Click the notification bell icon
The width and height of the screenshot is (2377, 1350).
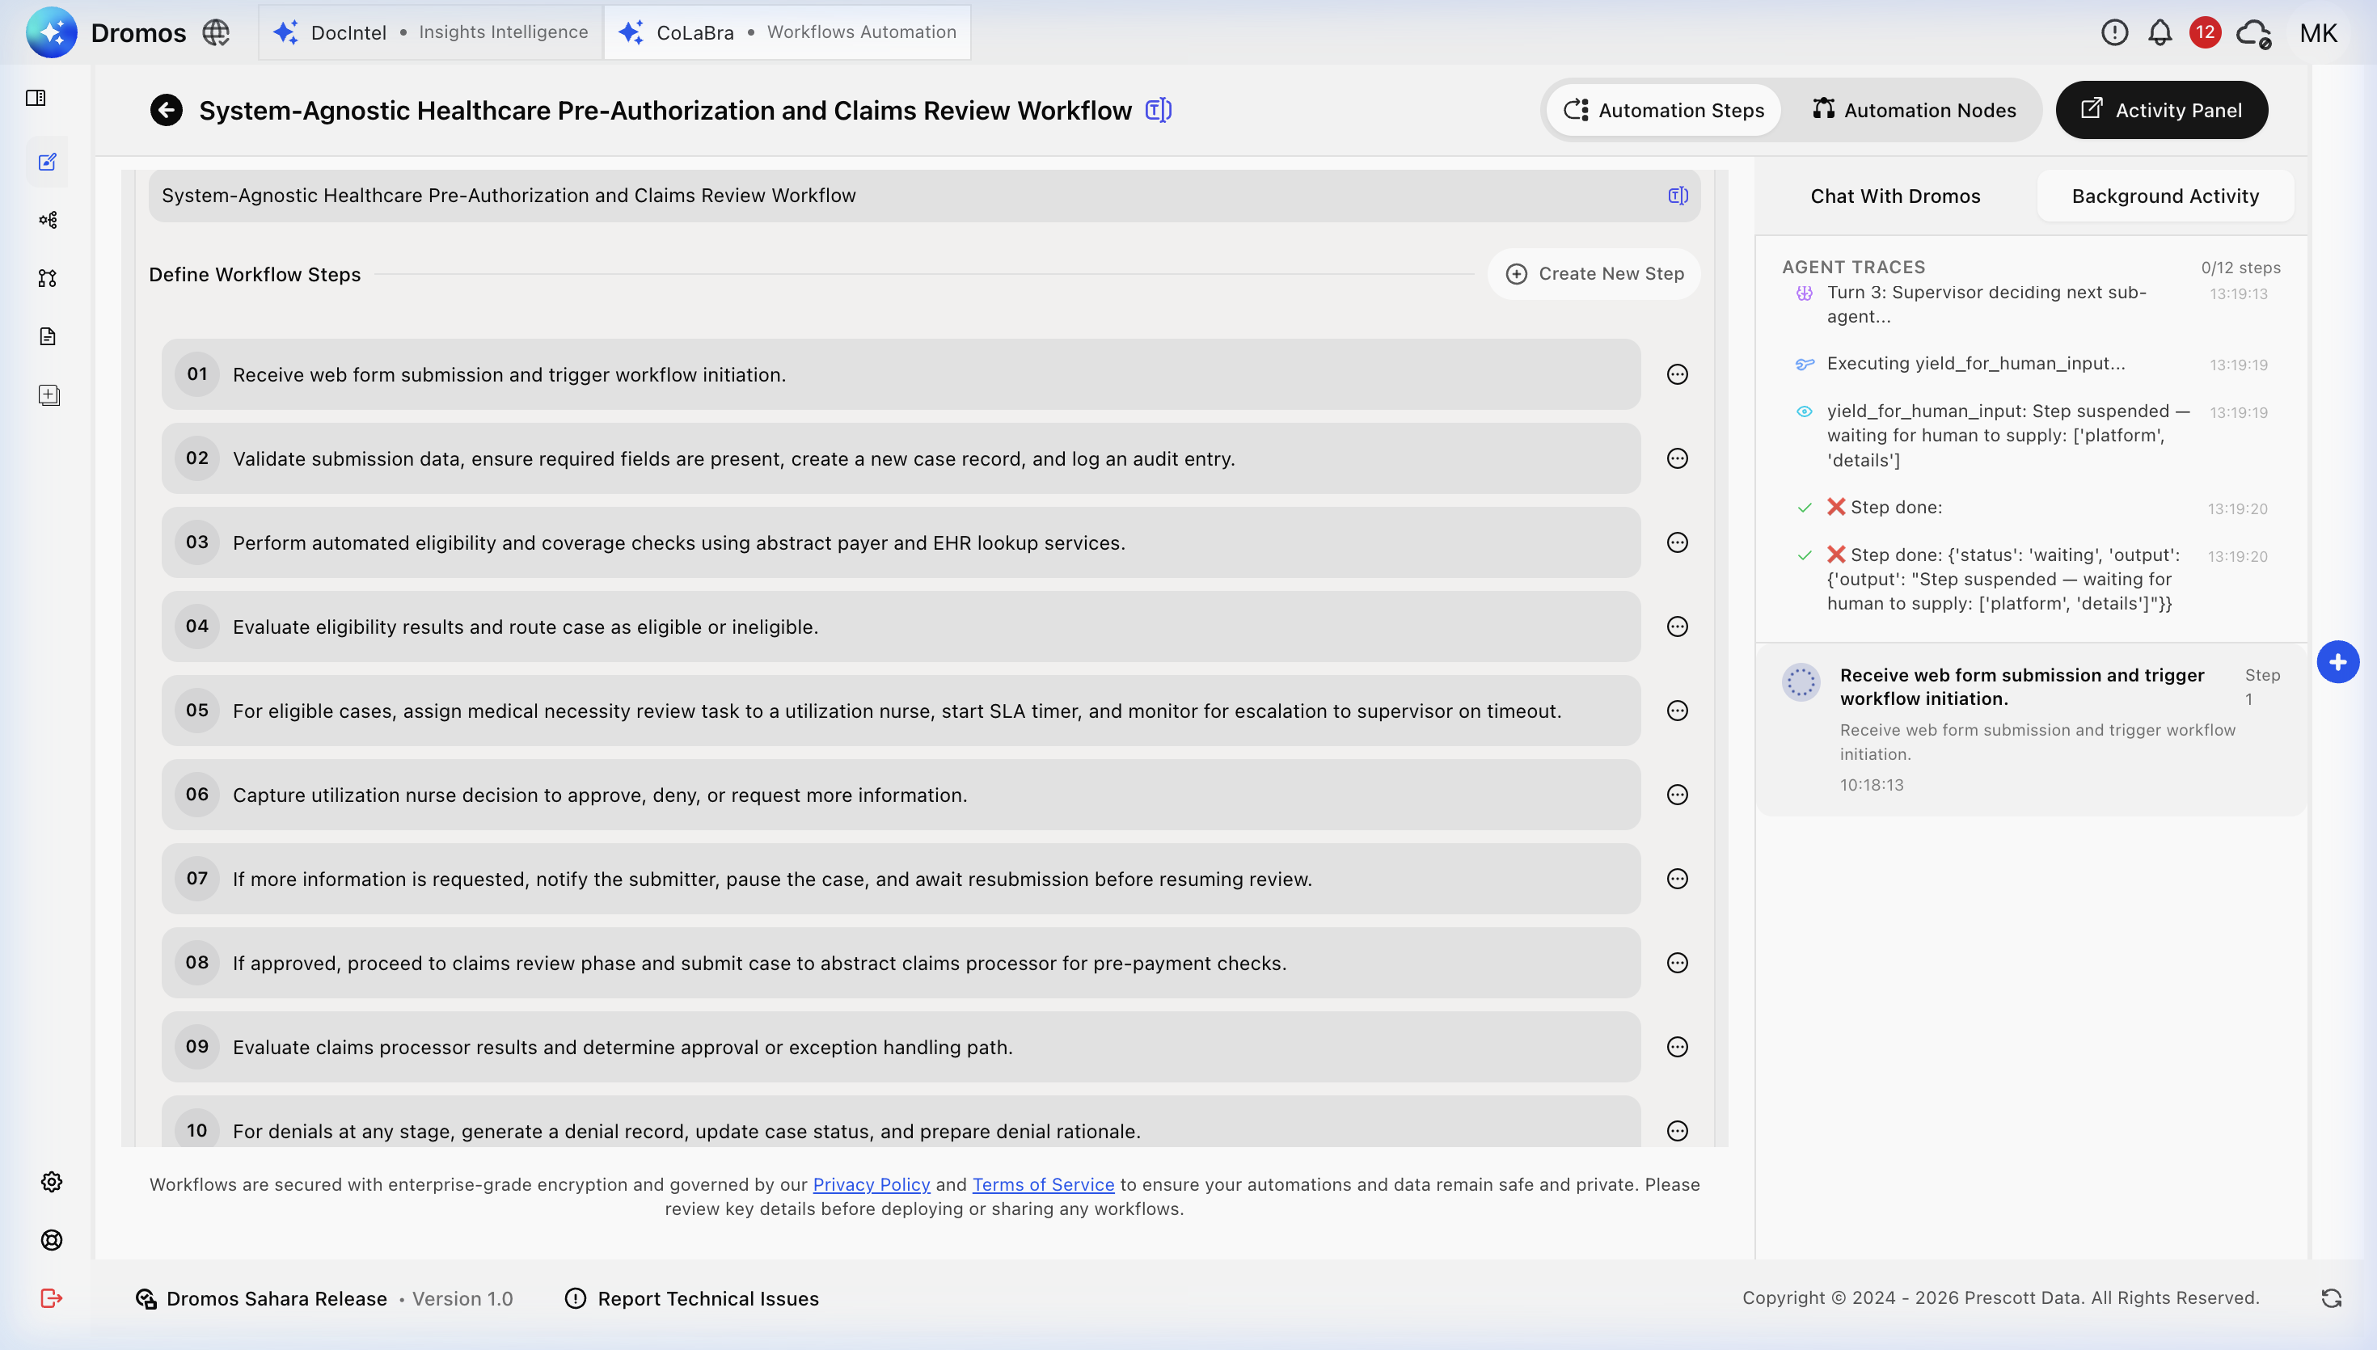click(2160, 32)
